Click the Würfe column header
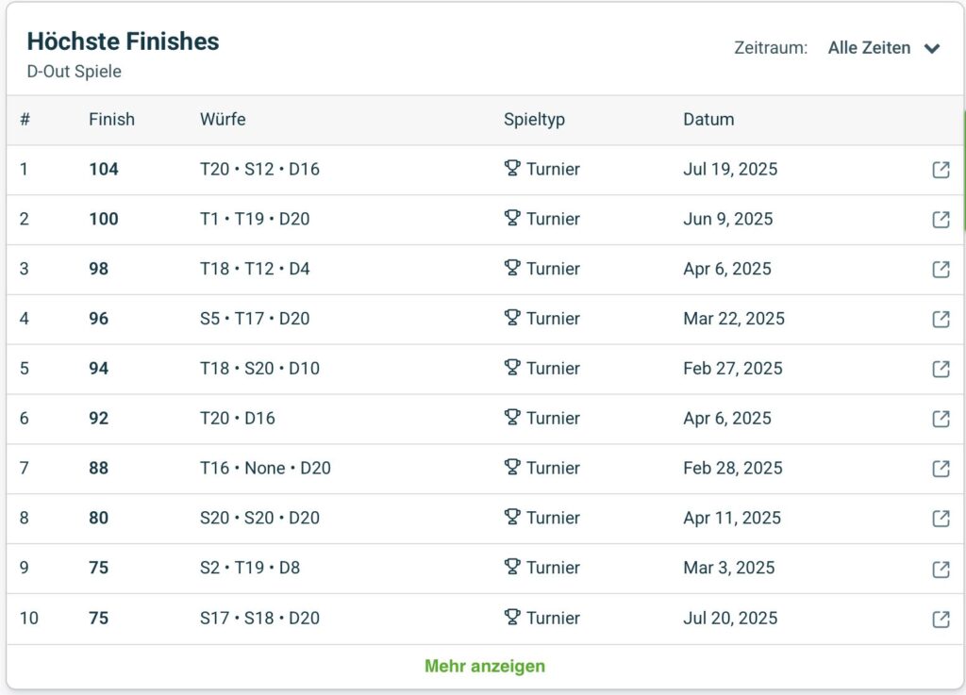Viewport: 966px width, 695px height. tap(223, 120)
